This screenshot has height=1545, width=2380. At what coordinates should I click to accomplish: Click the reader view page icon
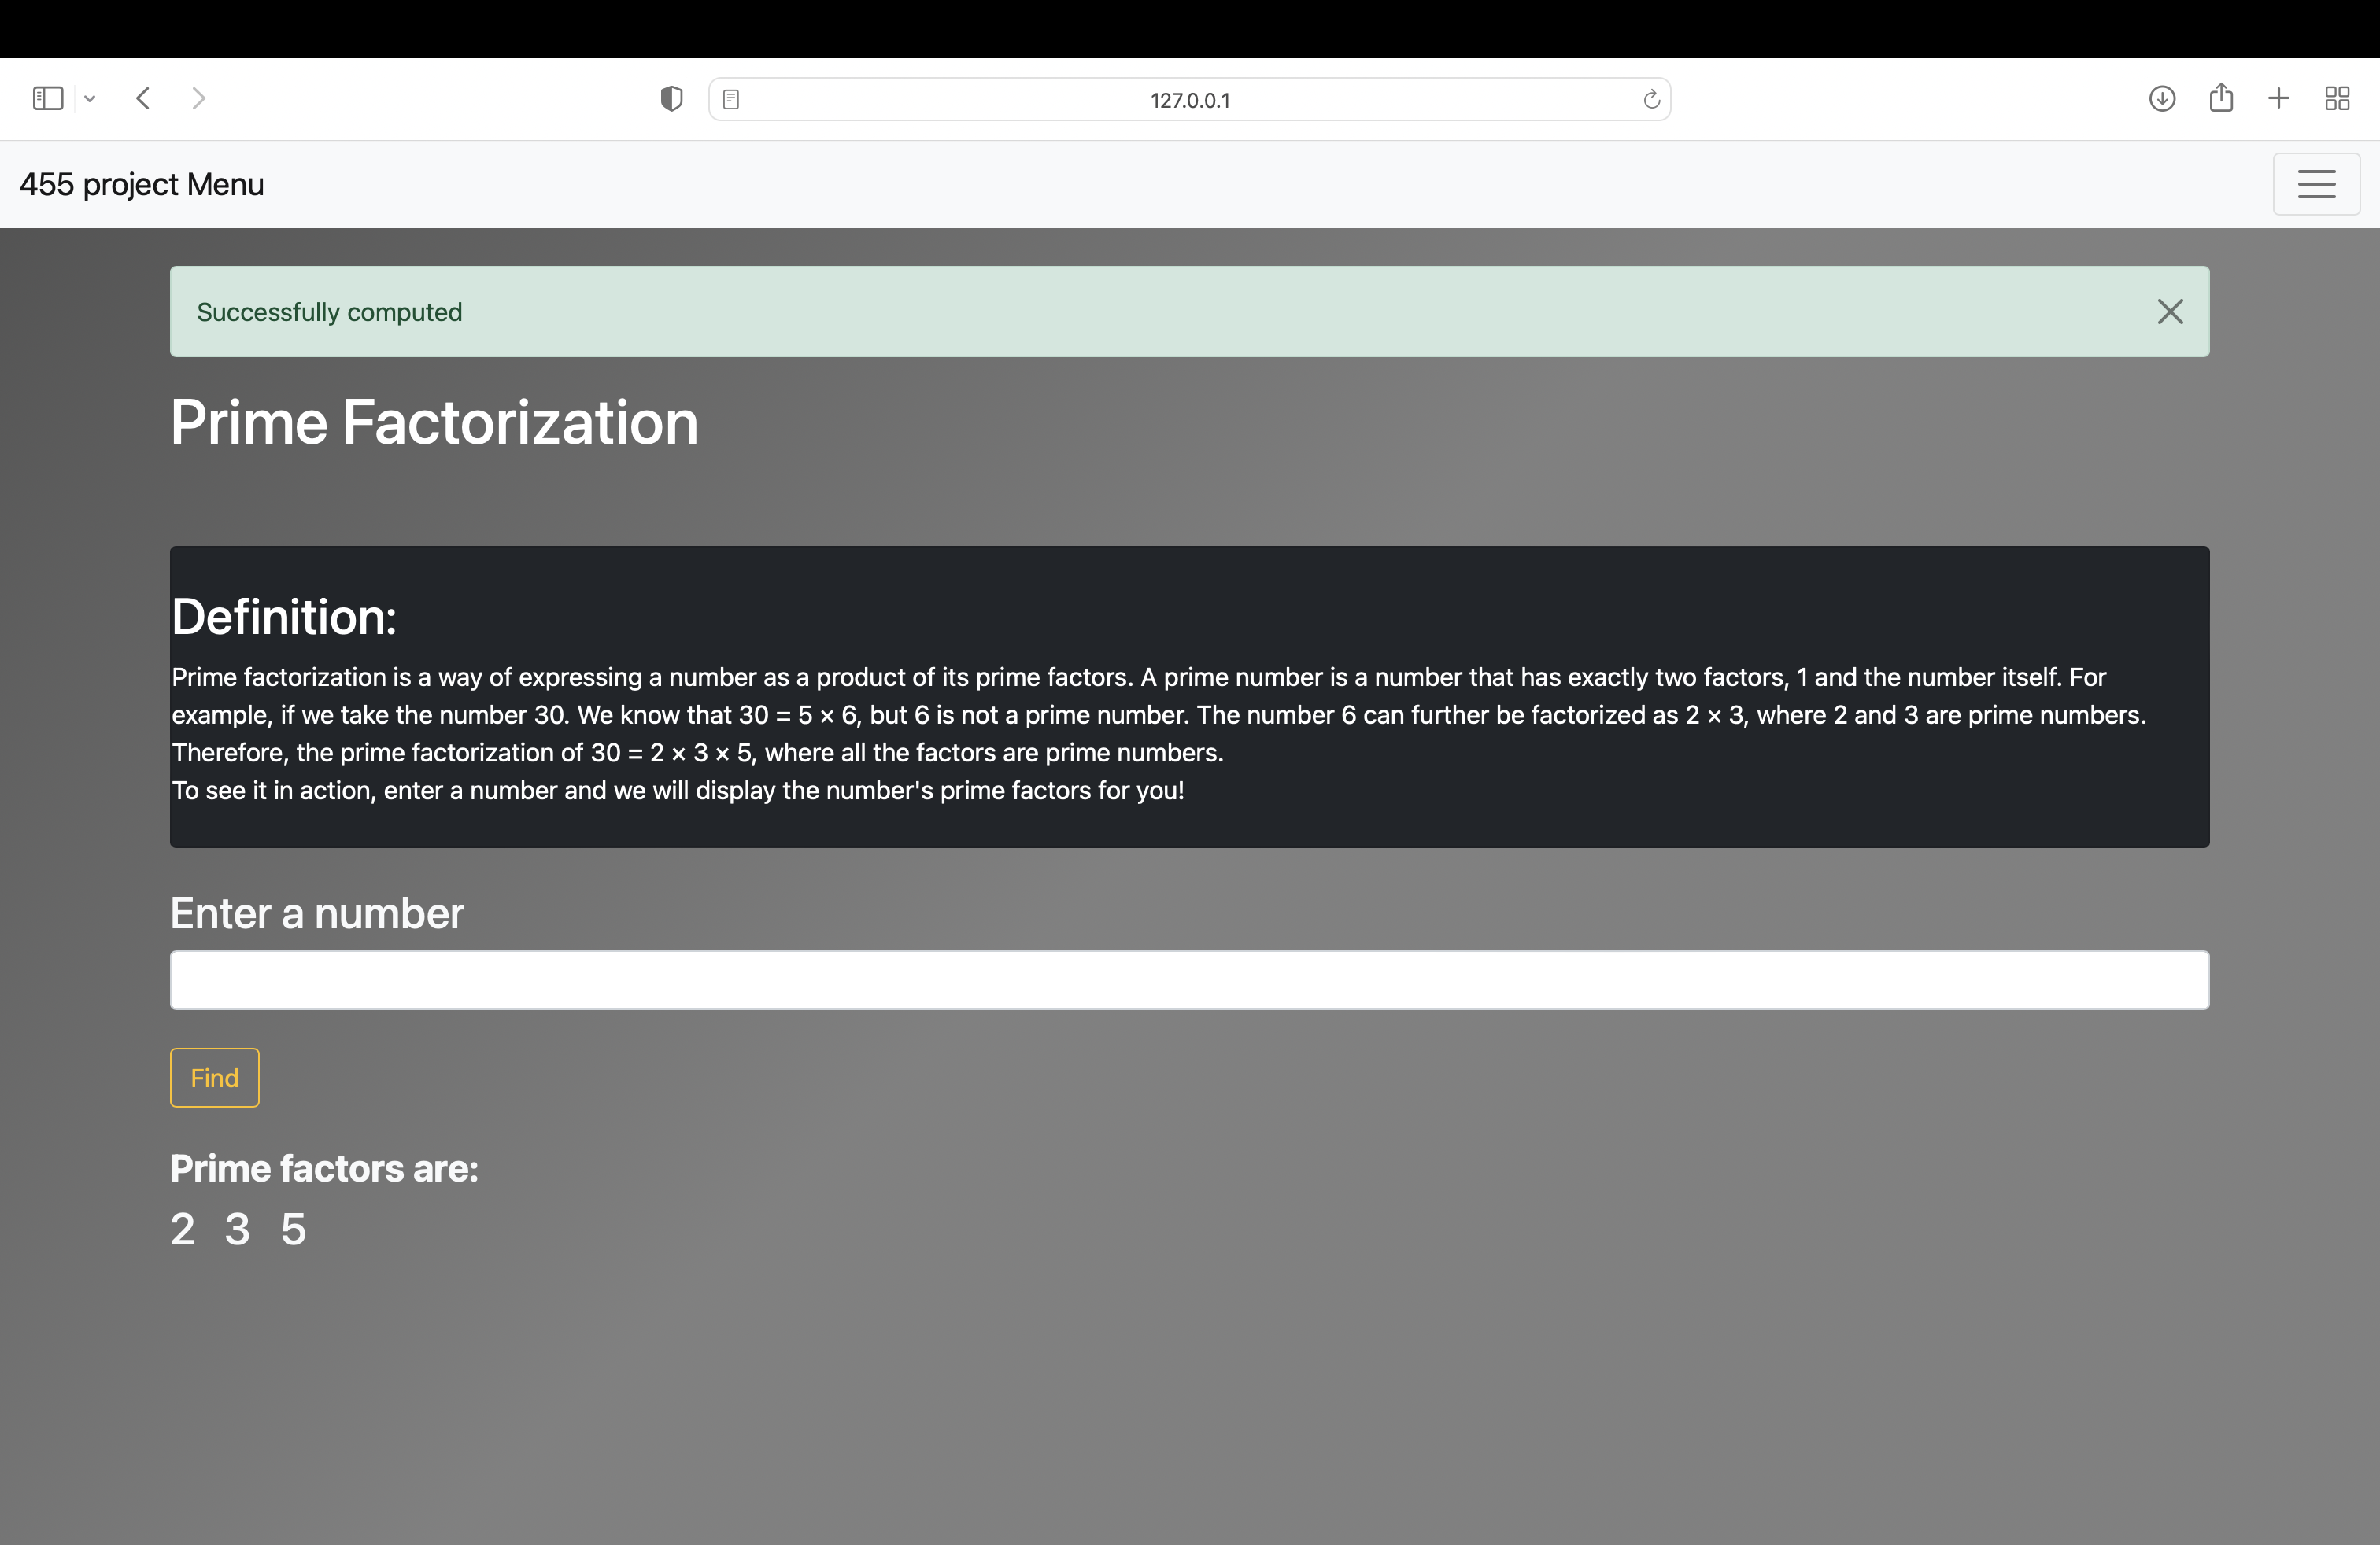click(x=731, y=99)
